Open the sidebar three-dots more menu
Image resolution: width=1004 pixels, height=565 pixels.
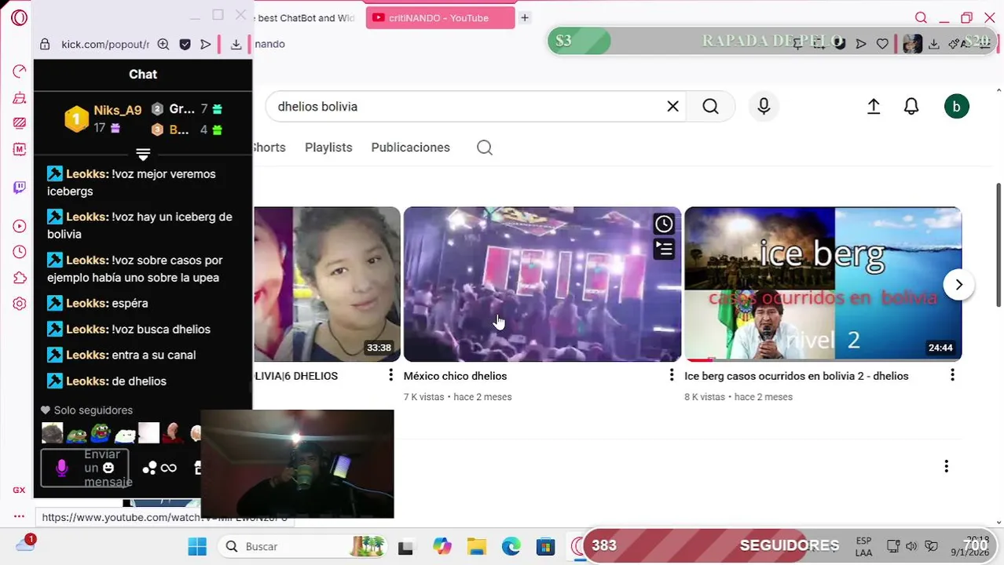point(19,516)
